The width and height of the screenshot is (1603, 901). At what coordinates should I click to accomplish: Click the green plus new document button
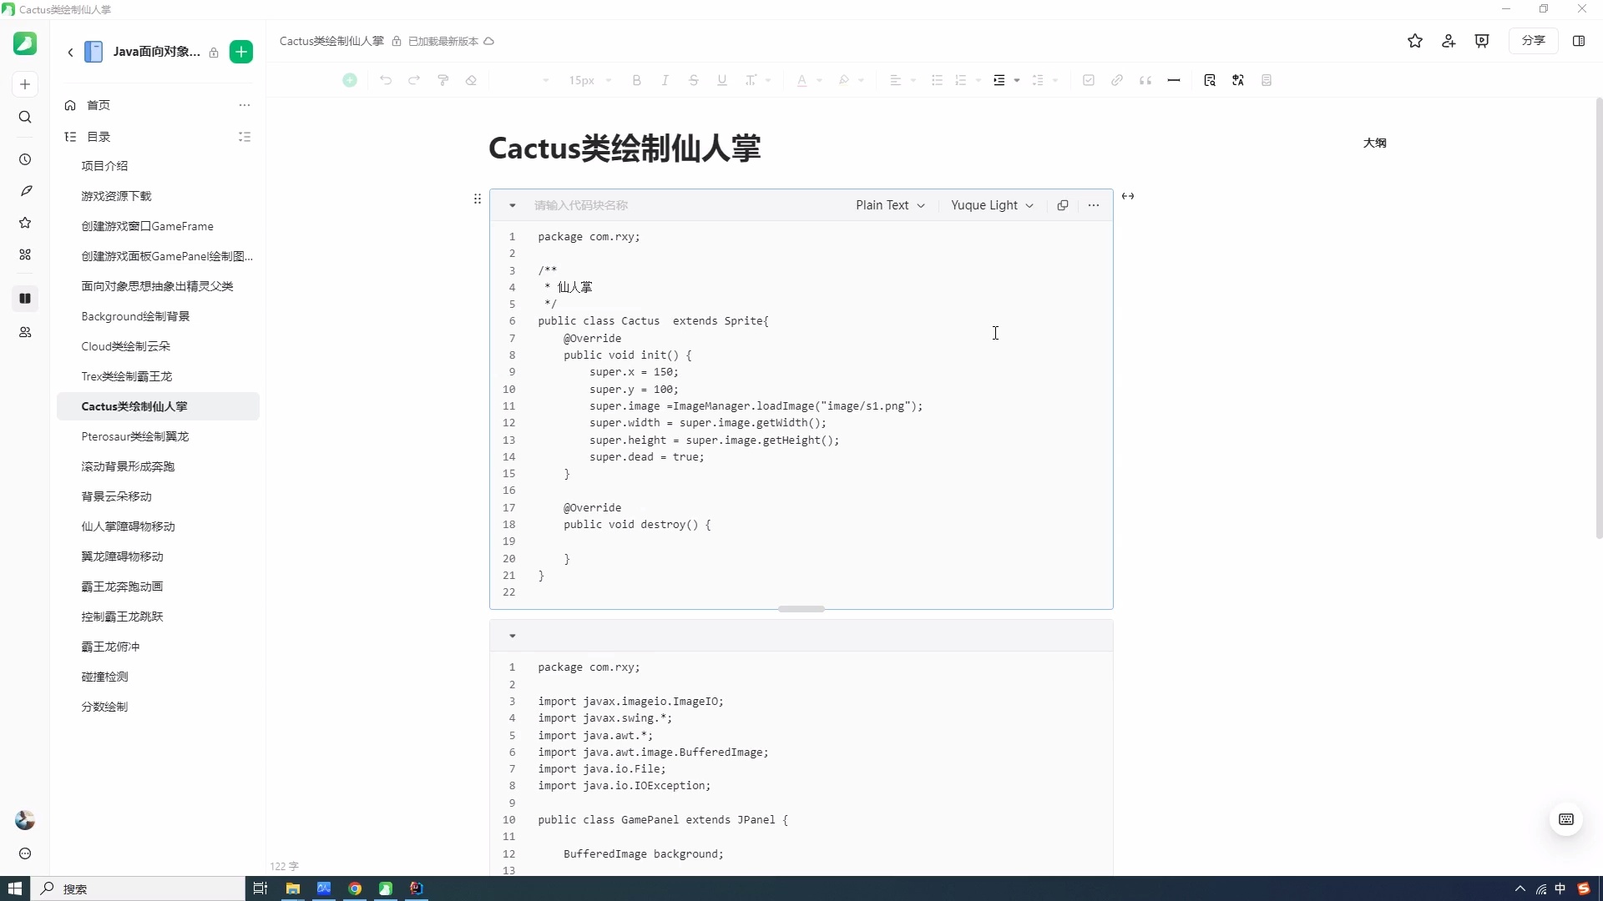click(x=241, y=52)
